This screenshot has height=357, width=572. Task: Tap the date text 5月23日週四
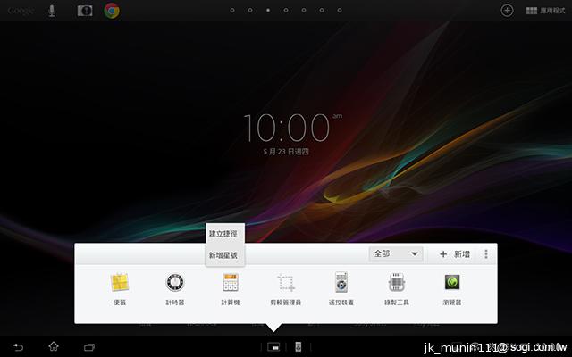[x=286, y=152]
